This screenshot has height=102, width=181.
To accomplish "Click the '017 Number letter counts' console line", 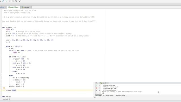I will pyautogui.click(x=111, y=87).
